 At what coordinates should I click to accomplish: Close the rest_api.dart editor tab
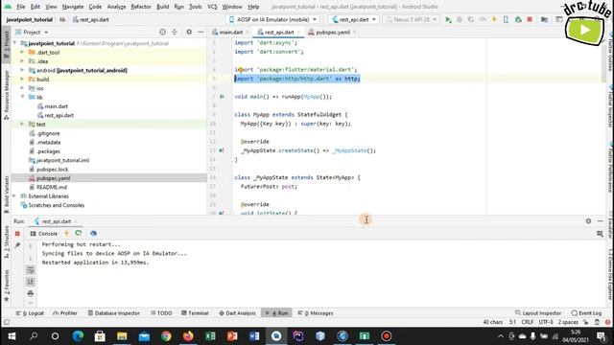(298, 32)
